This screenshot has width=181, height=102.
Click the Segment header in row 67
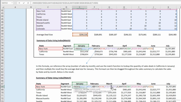pos(65,84)
